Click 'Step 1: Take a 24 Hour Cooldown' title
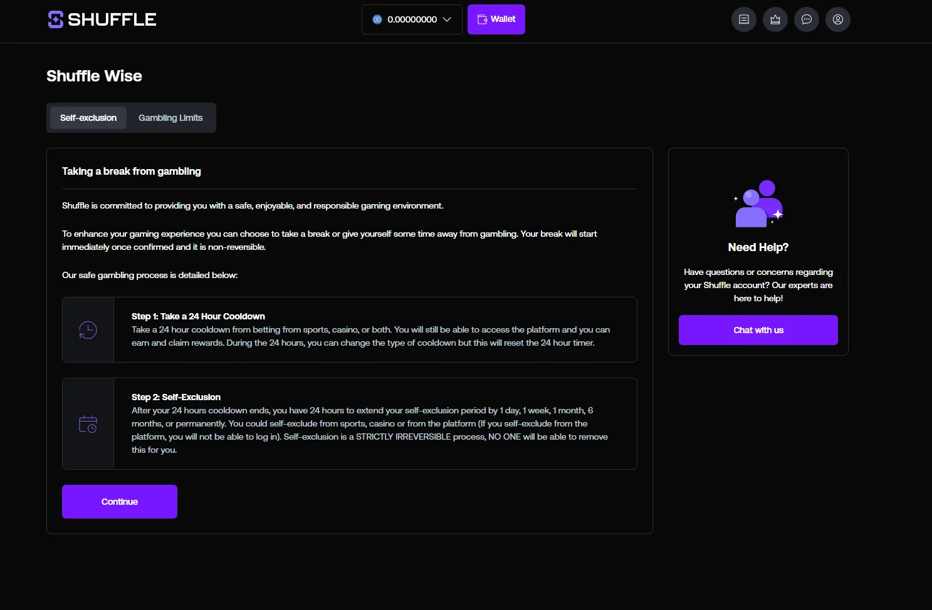 coord(198,316)
